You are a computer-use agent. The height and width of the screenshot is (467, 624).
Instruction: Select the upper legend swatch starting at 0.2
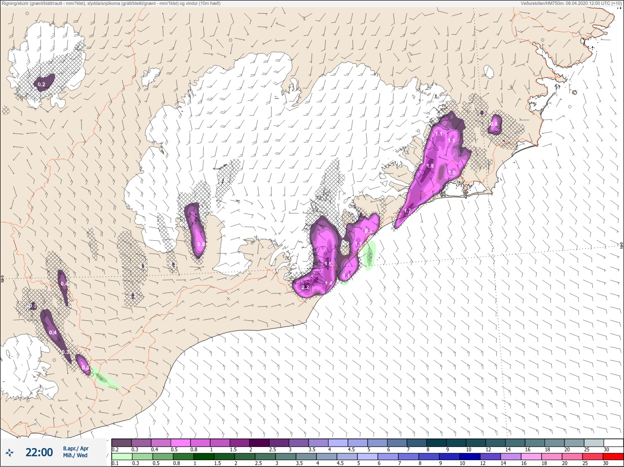point(121,443)
